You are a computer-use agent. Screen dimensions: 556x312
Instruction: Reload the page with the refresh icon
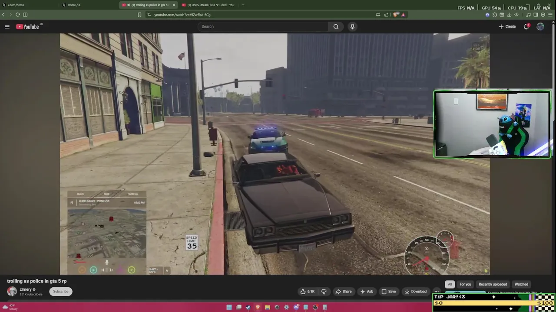18,15
